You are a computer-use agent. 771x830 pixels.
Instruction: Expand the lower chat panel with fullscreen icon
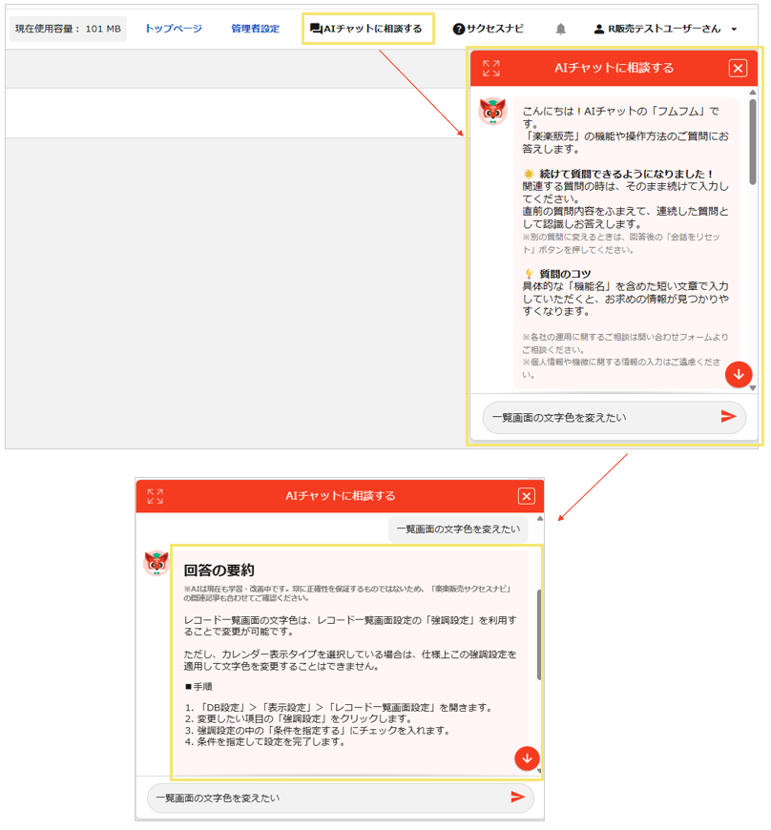coord(156,496)
